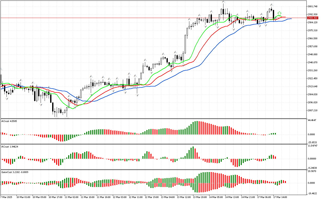Click price scale value 2992.930

pos(313,14)
